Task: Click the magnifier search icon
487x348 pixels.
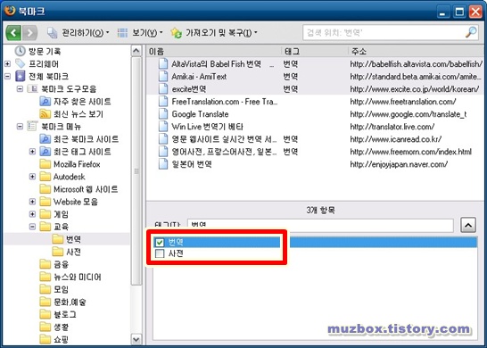Action: point(471,32)
